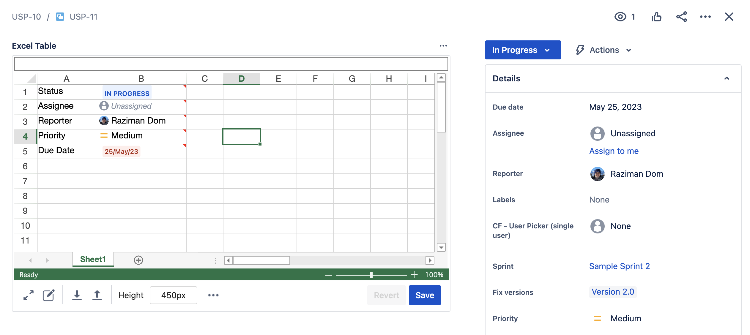Switch to the Sheet1 tab
750x335 pixels.
pyautogui.click(x=92, y=259)
